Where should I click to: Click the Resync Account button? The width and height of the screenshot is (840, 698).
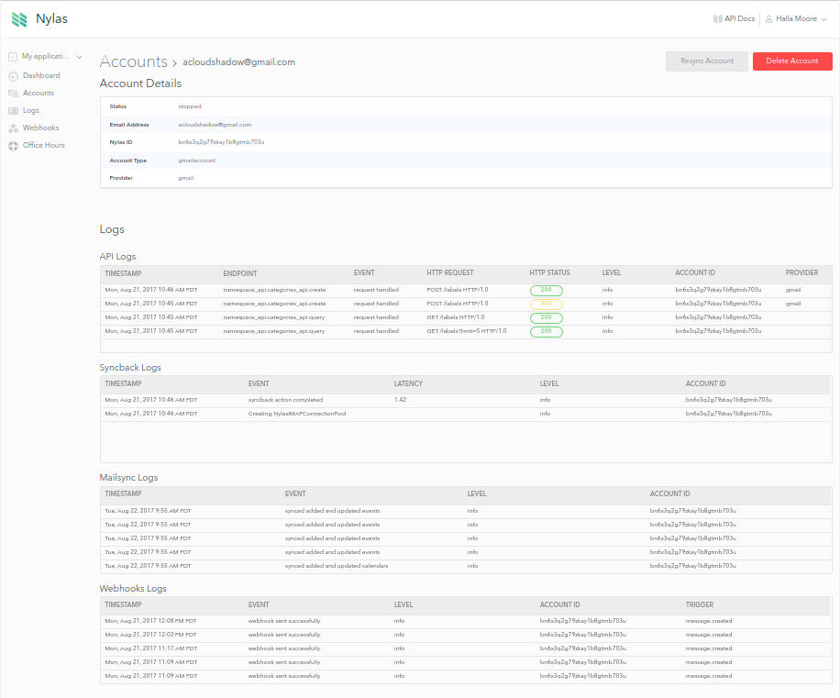[707, 61]
